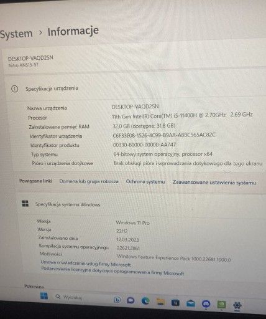The height and width of the screenshot is (319, 266).
Task: Open Postanowienia licencyjne oprogramowania Microsoft link
Action: click(112, 271)
